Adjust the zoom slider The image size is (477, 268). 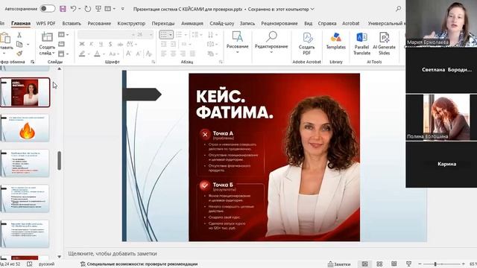point(441,264)
